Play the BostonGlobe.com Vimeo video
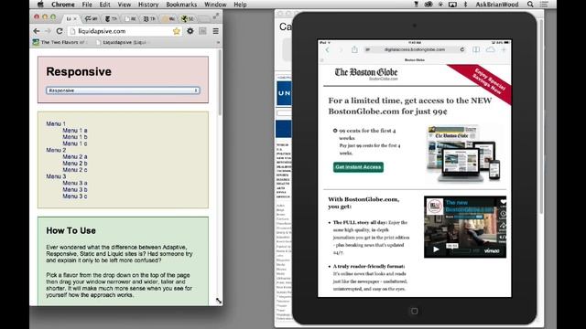The image size is (586, 329). (x=436, y=249)
